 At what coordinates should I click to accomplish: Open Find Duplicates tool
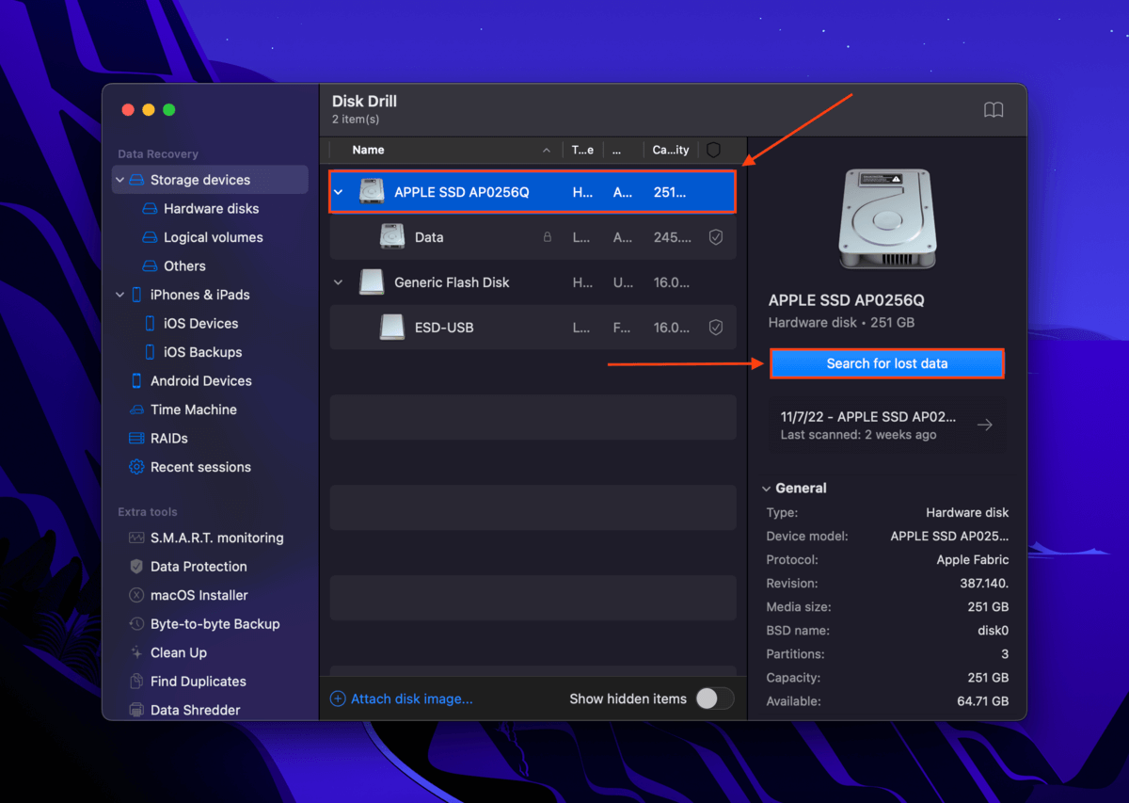(198, 682)
